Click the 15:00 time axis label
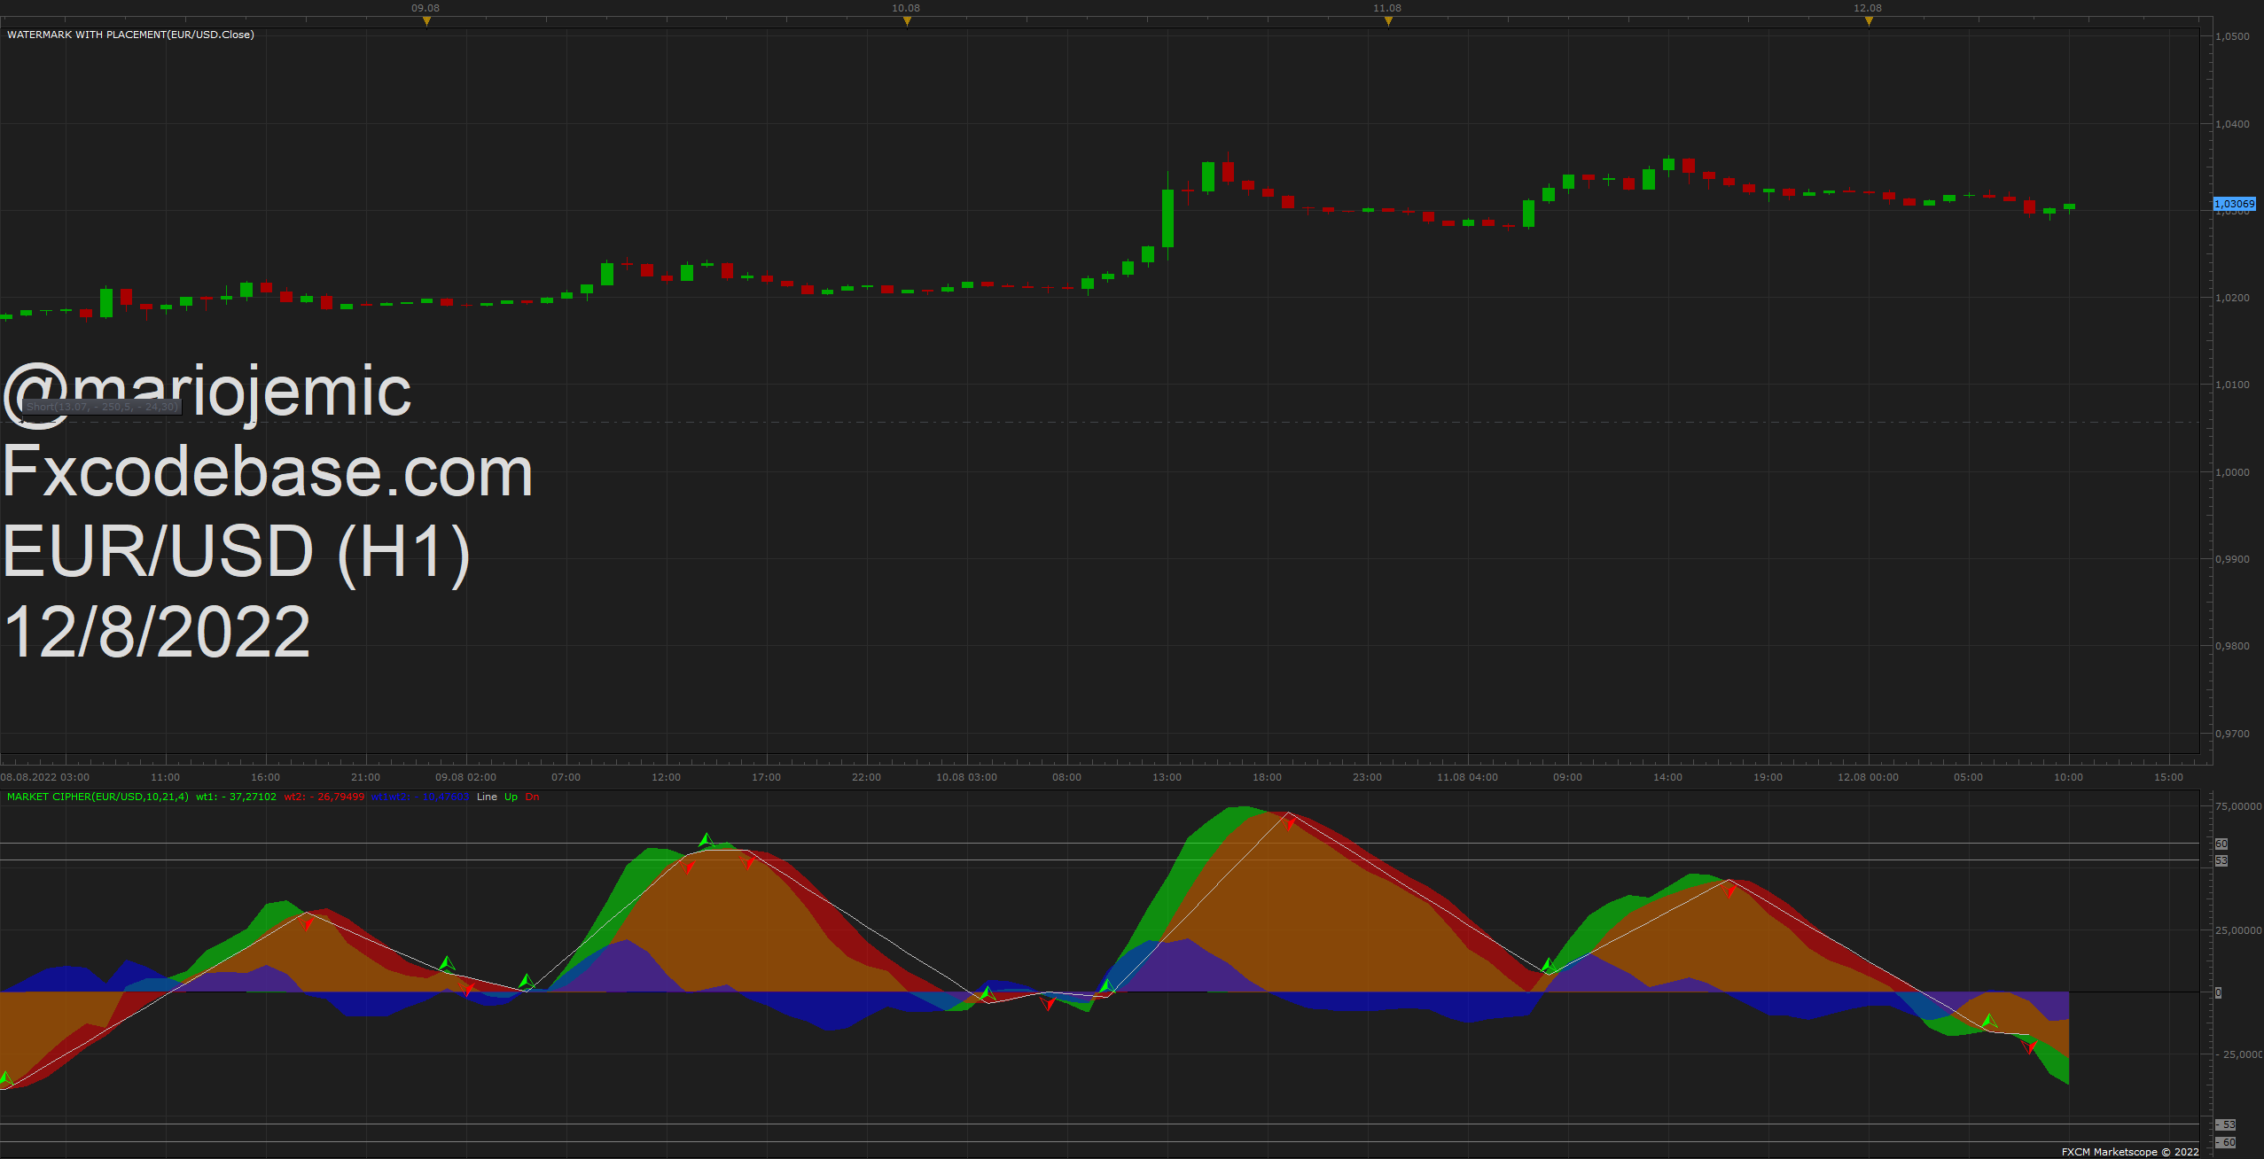Image resolution: width=2264 pixels, height=1159 pixels. [x=2168, y=777]
